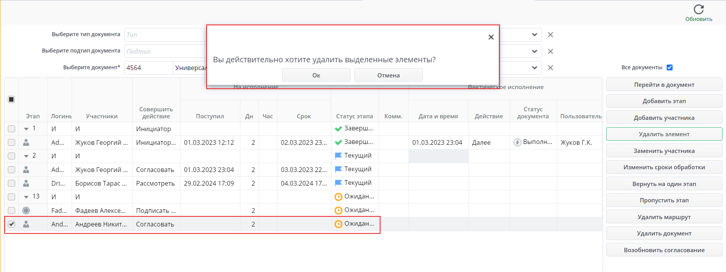Click the user icon in Борисов Тарас row
Image resolution: width=726 pixels, height=272 pixels.
[x=26, y=183]
